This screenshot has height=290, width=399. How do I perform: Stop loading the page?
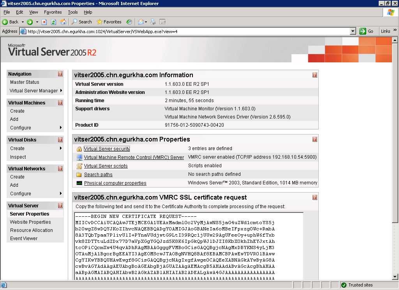pyautogui.click(x=44, y=22)
